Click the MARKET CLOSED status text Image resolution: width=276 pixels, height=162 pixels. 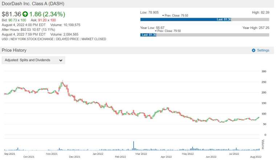point(94,39)
